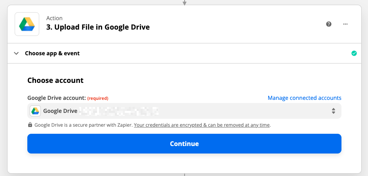Click the Google Drive account required label
Screen dimensions: 368x176
tap(68, 98)
